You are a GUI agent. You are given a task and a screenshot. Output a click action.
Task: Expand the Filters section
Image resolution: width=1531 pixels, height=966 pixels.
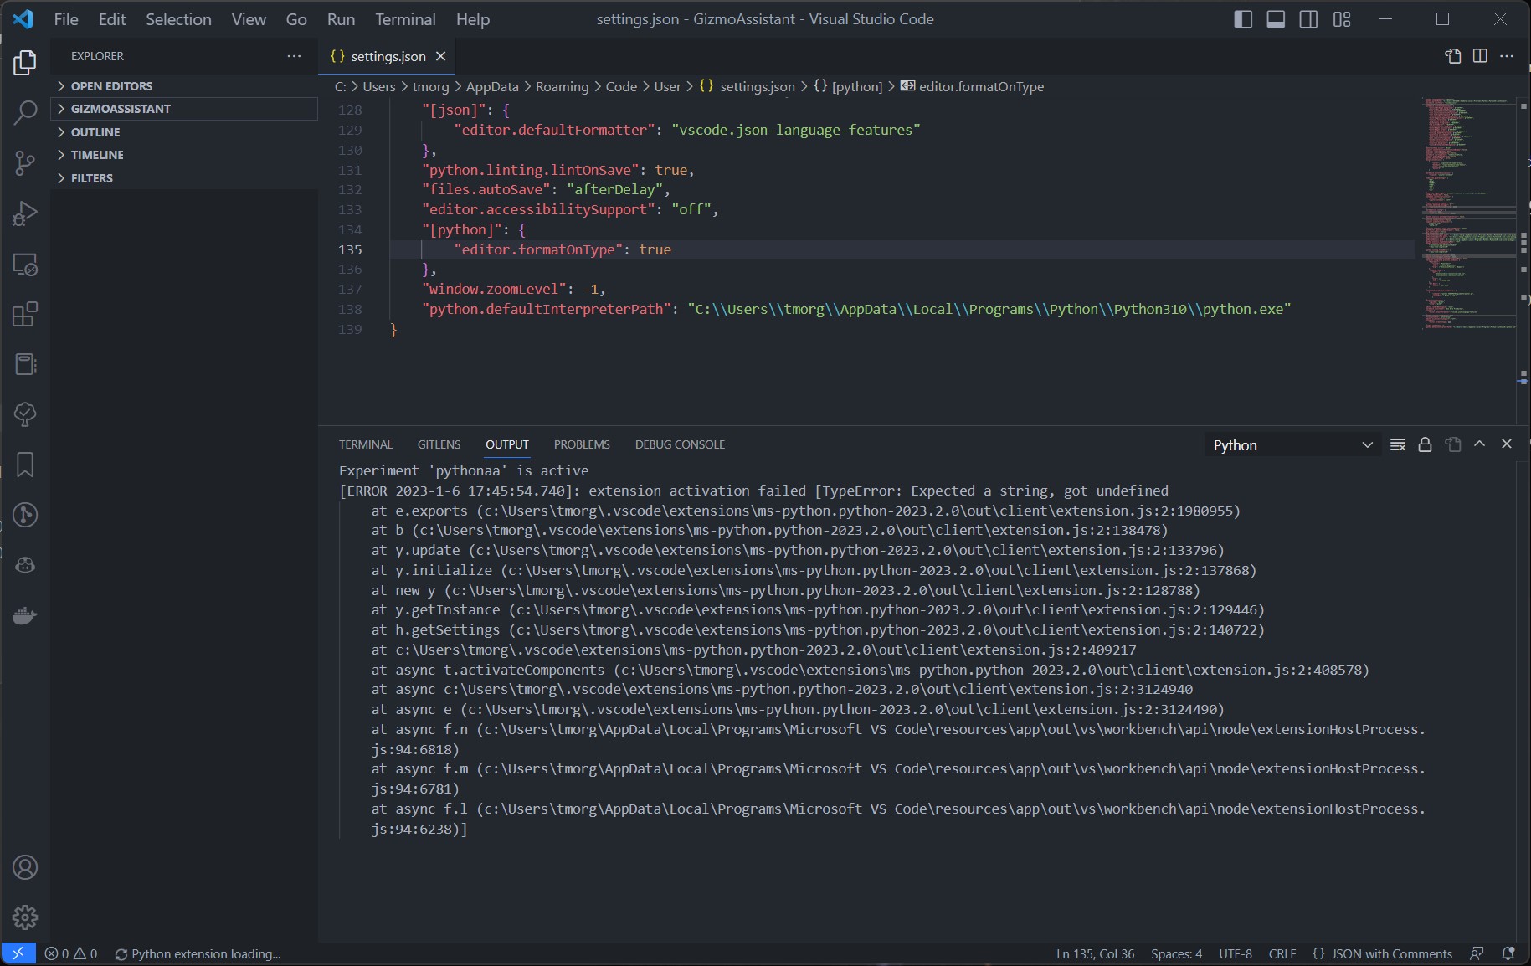coord(184,178)
